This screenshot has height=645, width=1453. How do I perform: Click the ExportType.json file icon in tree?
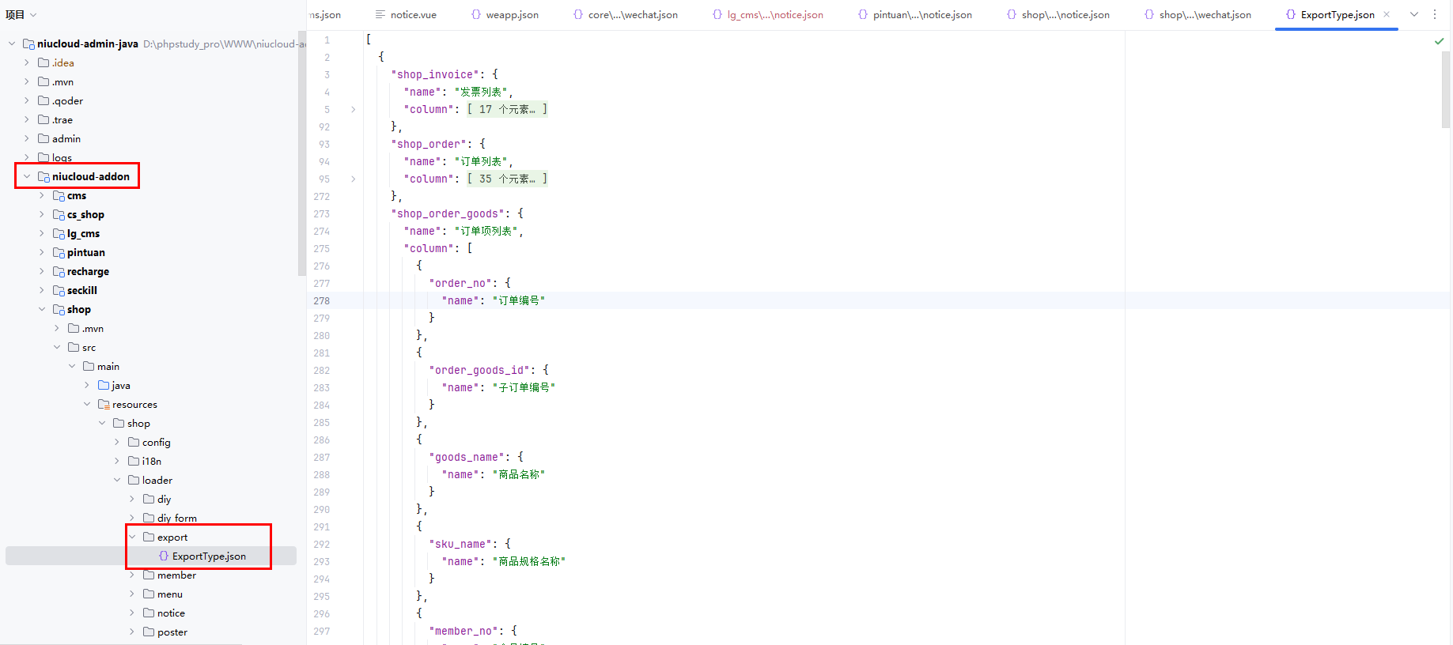pyautogui.click(x=164, y=556)
